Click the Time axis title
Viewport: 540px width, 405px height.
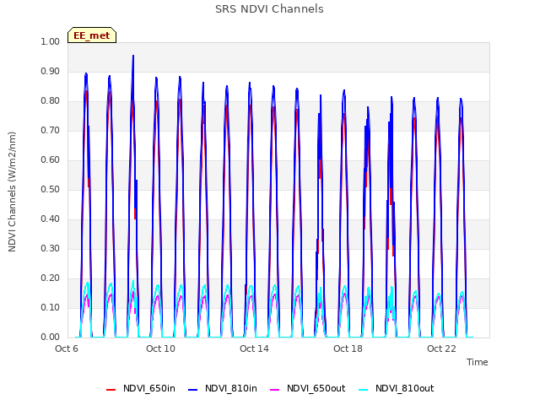(x=478, y=362)
